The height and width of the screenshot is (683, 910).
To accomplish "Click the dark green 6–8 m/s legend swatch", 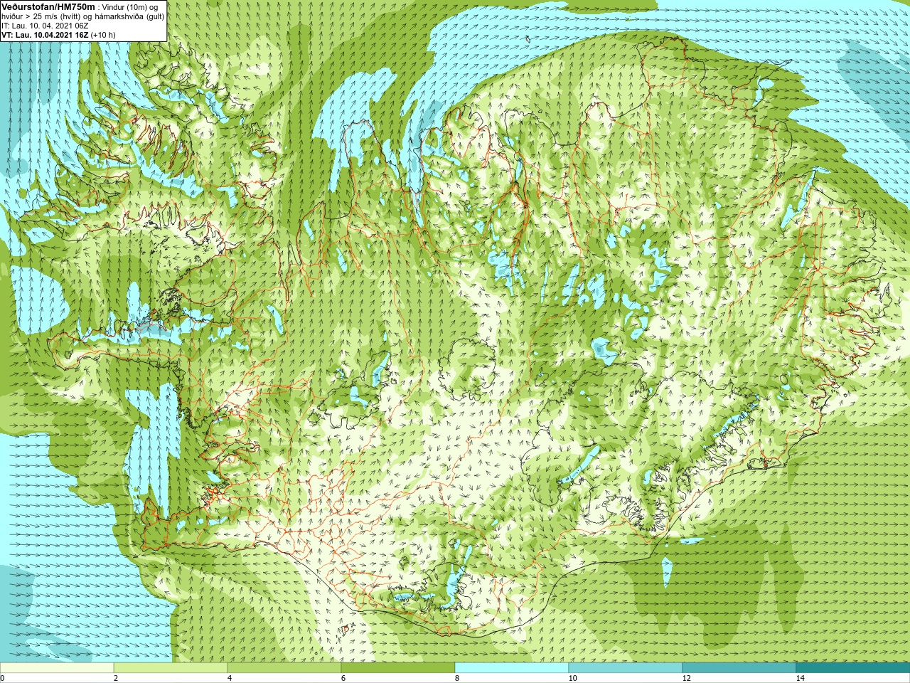I will 398,667.
